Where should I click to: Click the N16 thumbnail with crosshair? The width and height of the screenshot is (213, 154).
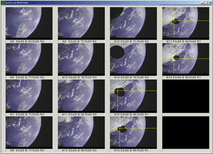click(x=133, y=133)
